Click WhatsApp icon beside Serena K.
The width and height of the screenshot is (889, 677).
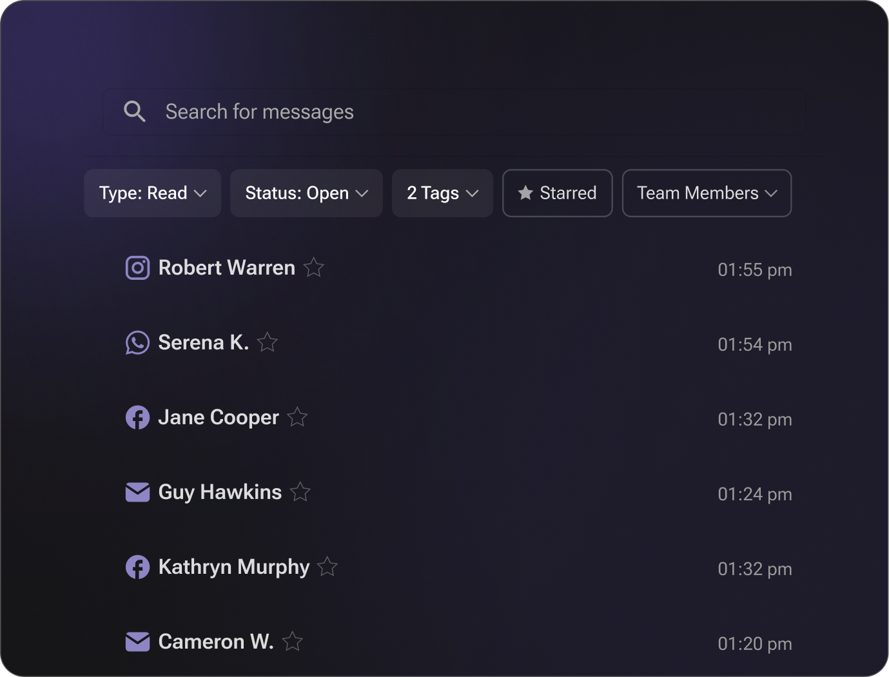[x=137, y=342]
